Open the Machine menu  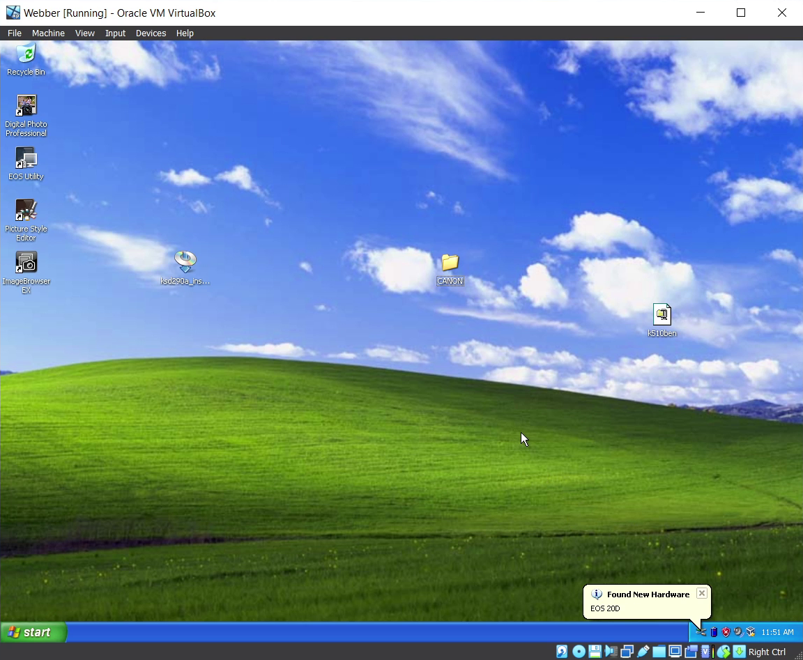click(48, 33)
